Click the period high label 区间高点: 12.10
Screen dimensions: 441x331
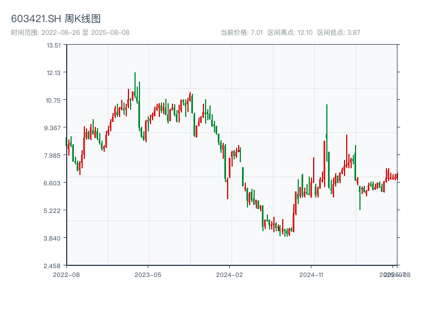(x=290, y=33)
